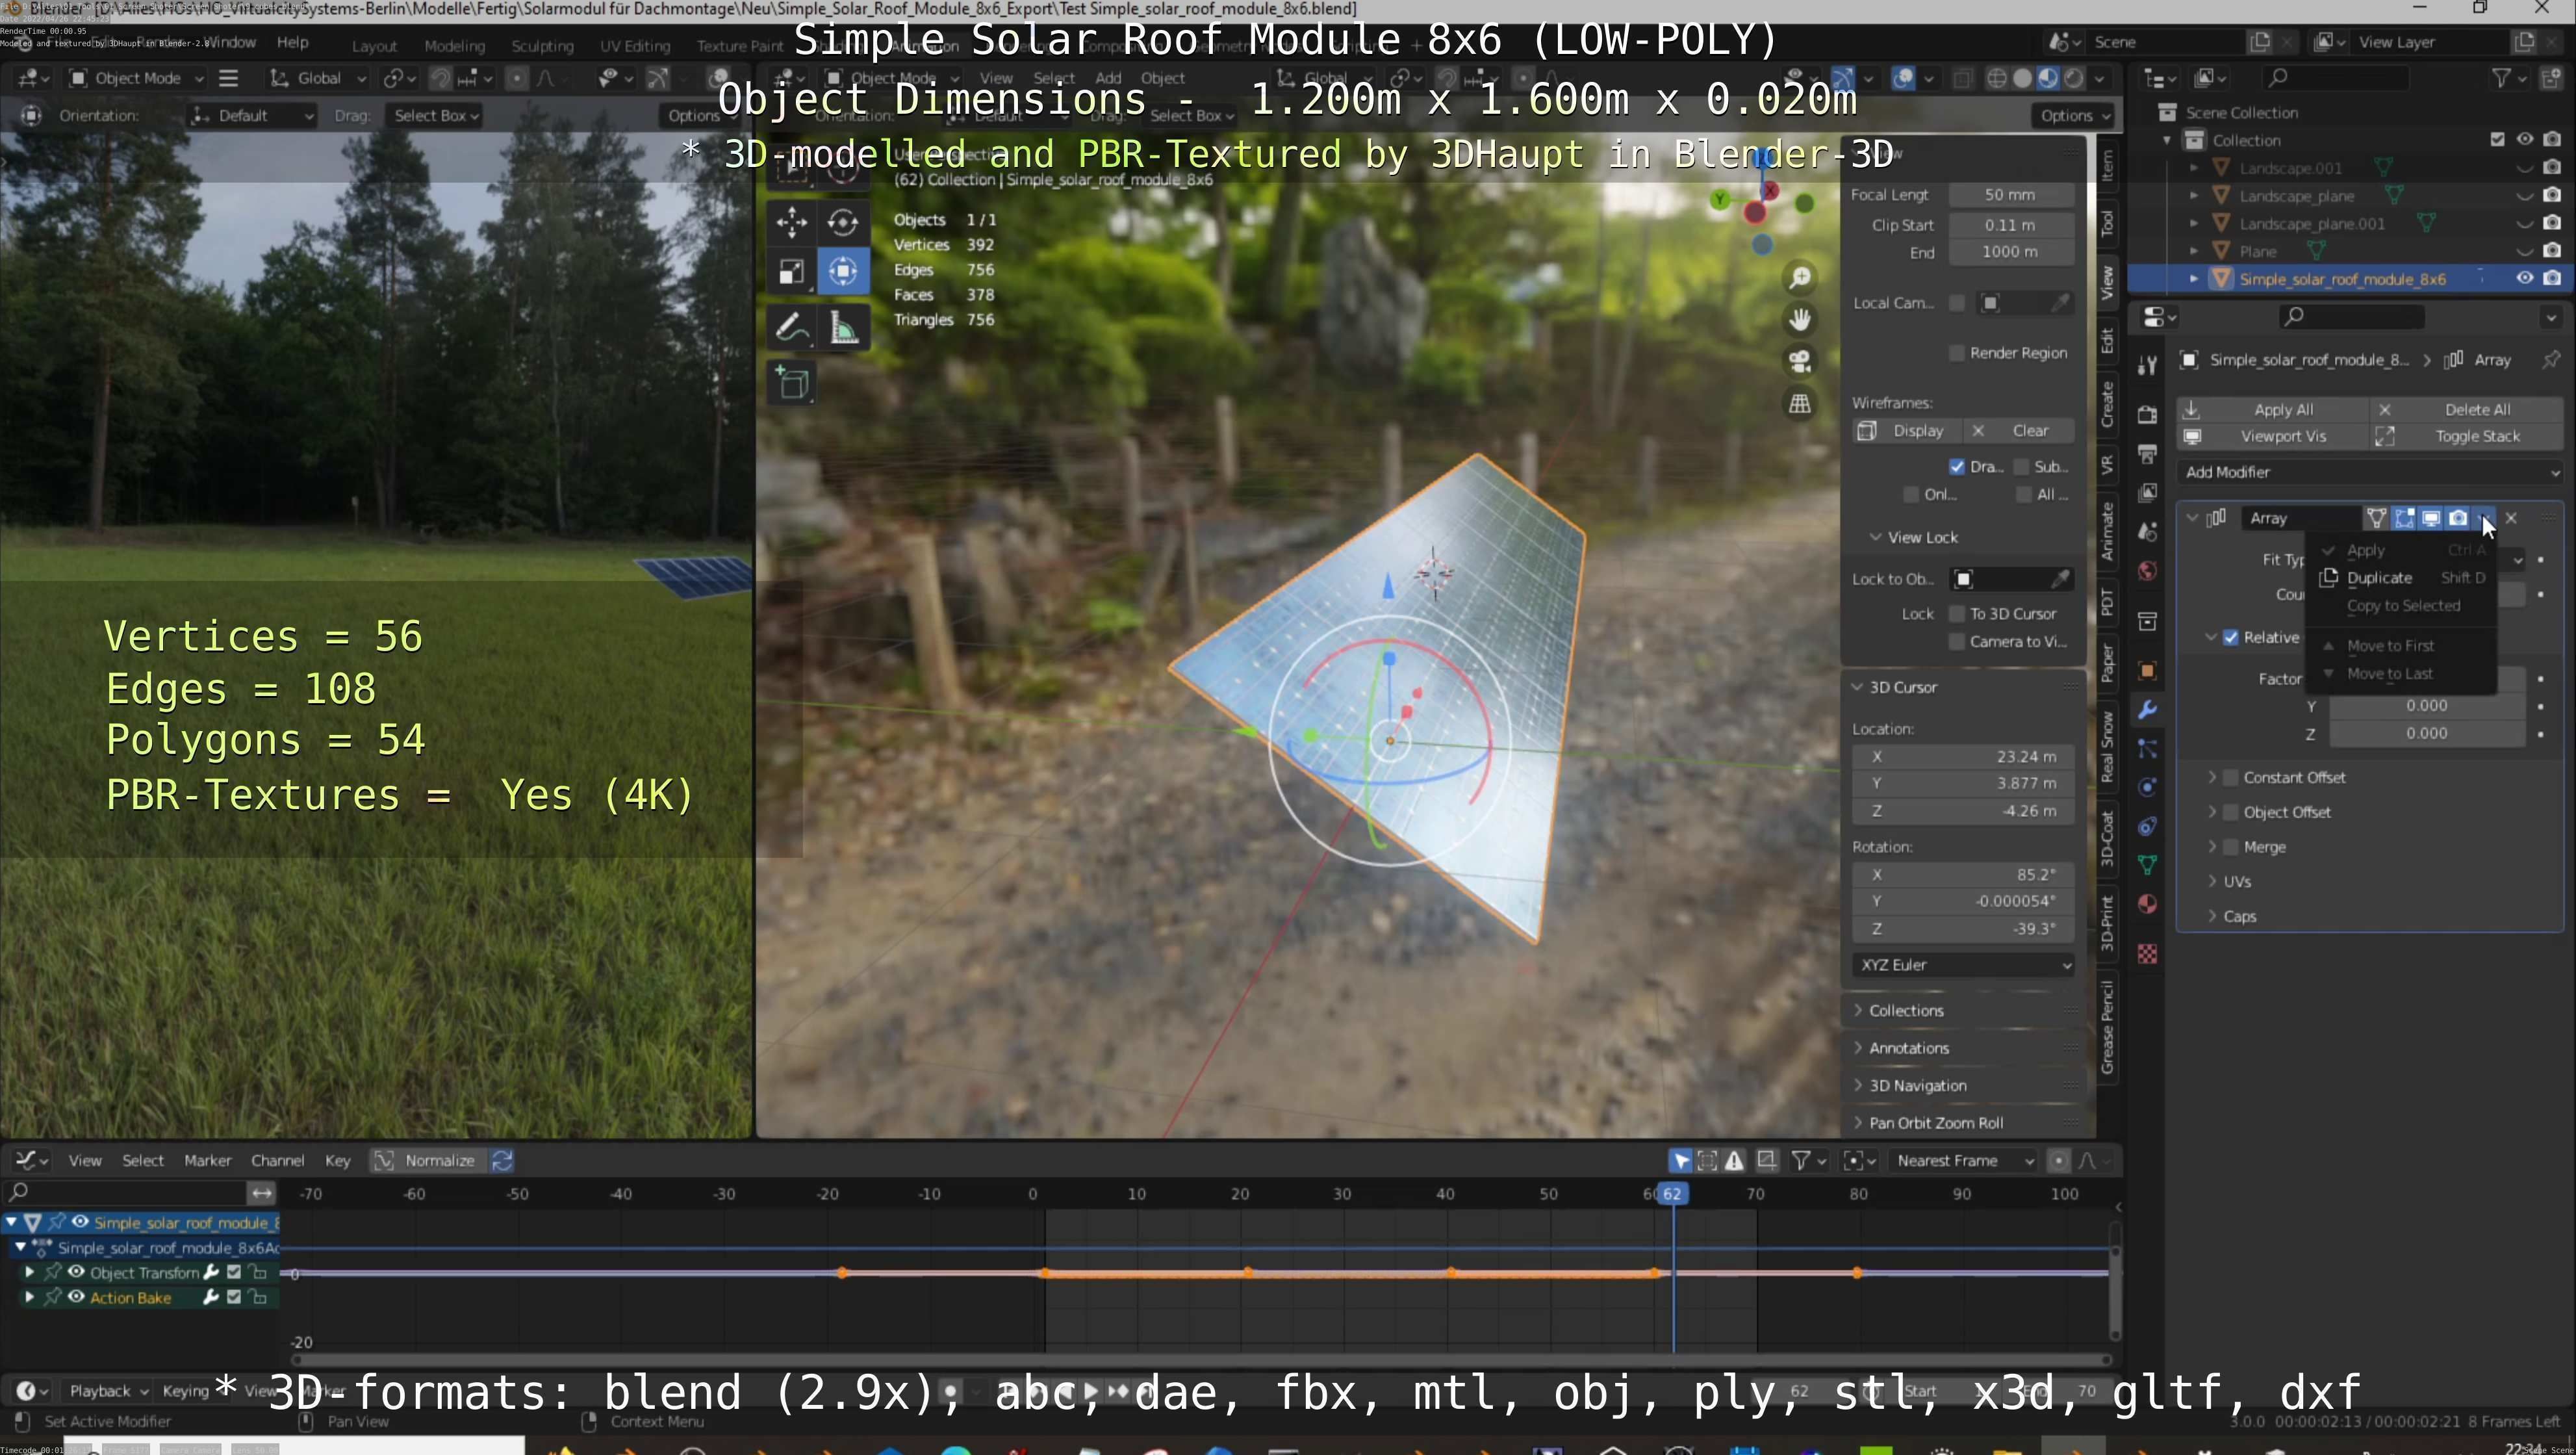Expand the Constant Offset section
The image size is (2576, 1455).
coord(2213,777)
